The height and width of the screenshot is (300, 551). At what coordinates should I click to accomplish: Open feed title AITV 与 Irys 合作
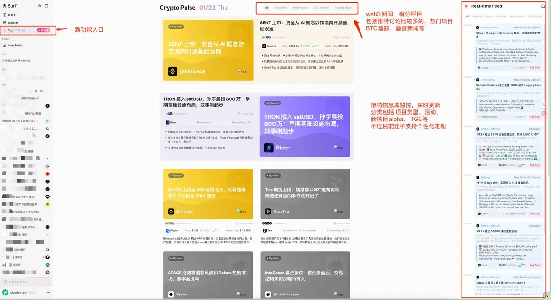502,182
